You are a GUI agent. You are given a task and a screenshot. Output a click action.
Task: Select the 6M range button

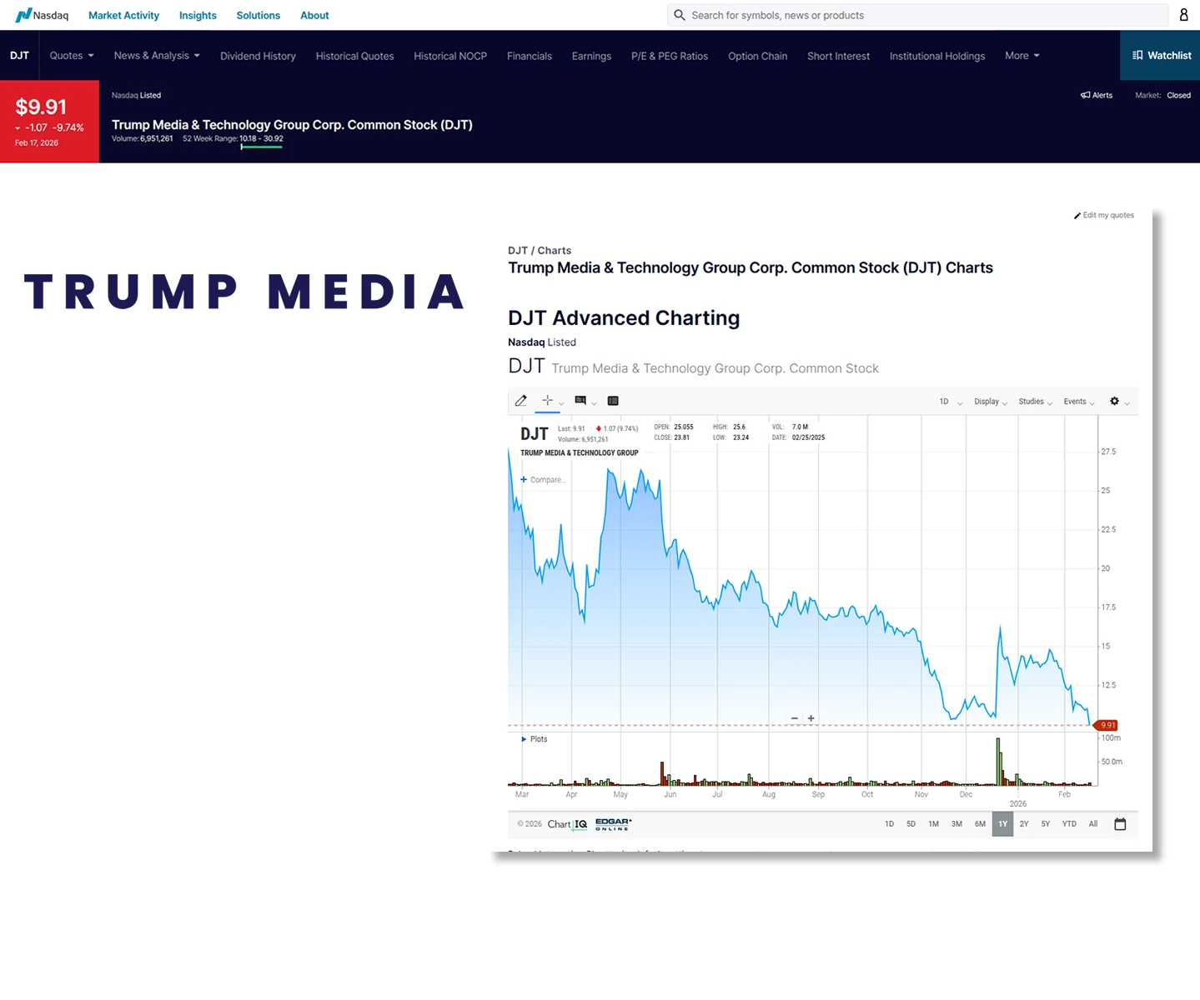click(x=980, y=824)
